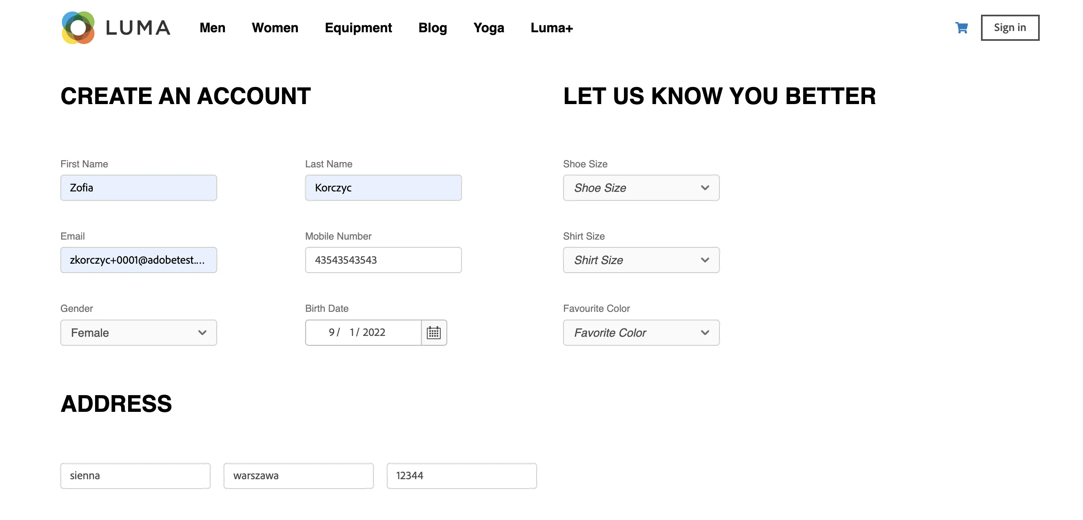Click the "Create an Account" heading
Image resolution: width=1083 pixels, height=520 pixels.
[186, 96]
